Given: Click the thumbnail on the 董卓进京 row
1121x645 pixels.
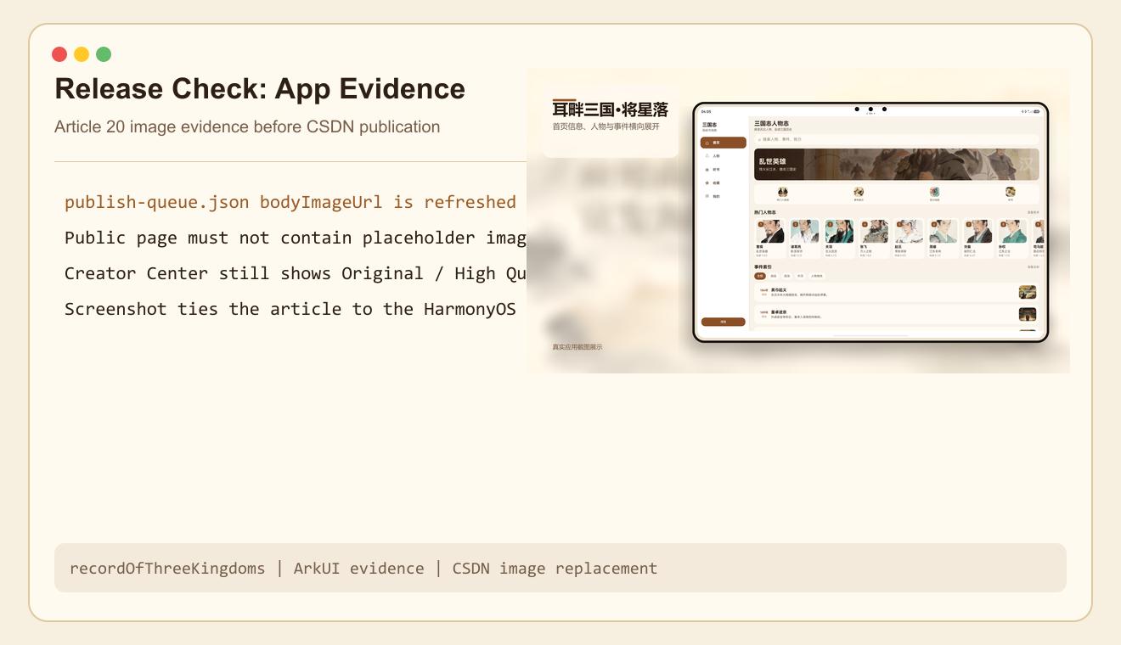Looking at the screenshot, I should (x=1028, y=314).
